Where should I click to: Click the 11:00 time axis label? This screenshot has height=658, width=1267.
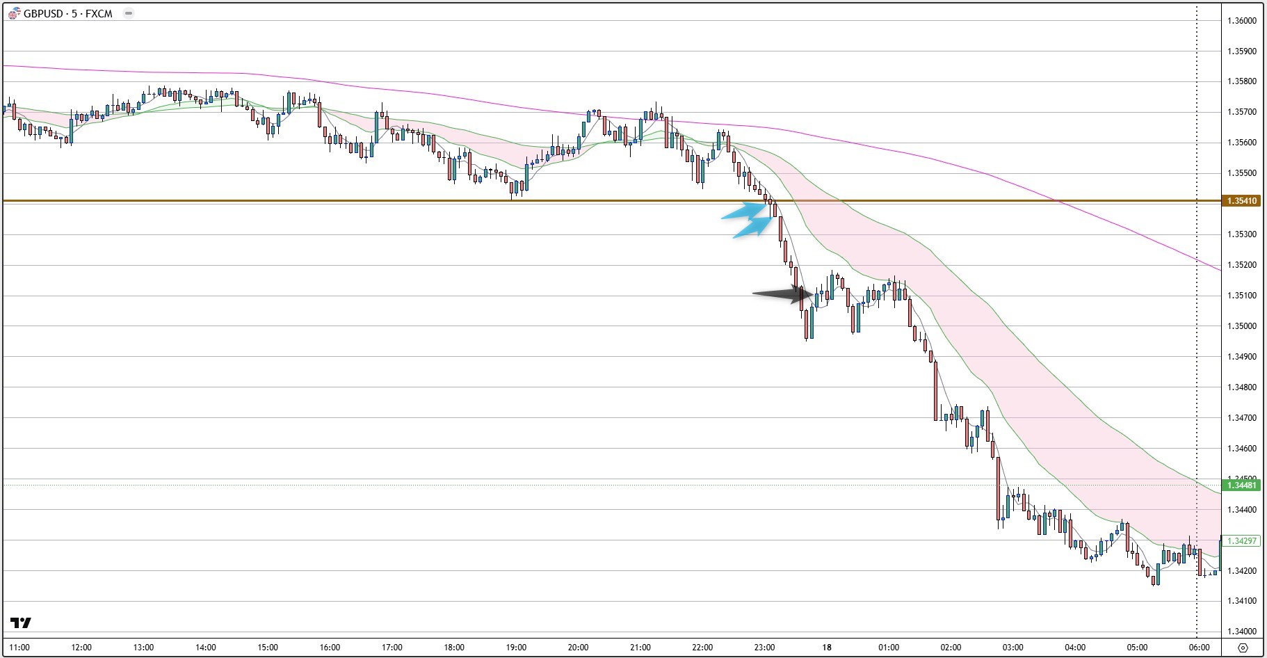[x=19, y=648]
